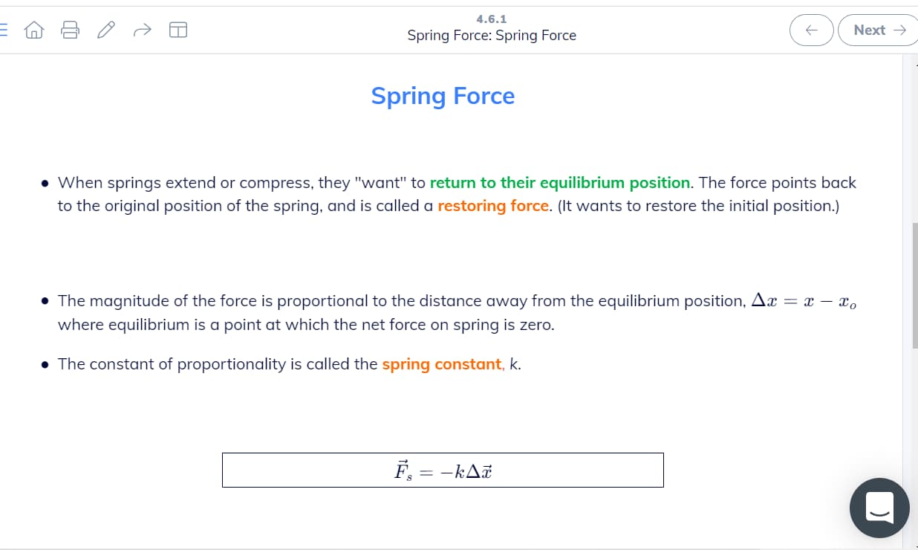Click the 4.6.1 section number label
This screenshot has width=918, height=550.
(492, 19)
